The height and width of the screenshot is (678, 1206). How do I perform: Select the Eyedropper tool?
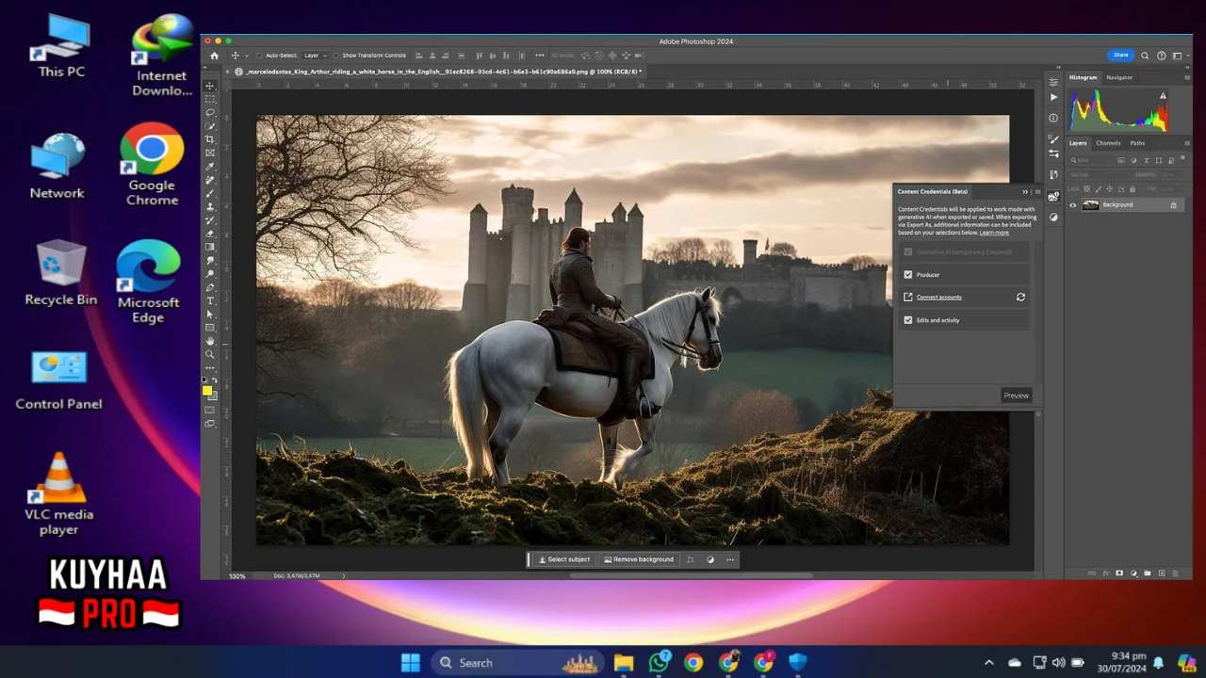[210, 165]
